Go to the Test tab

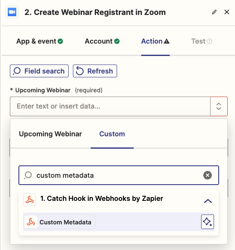click(x=202, y=41)
